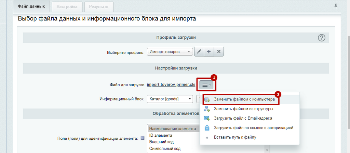This screenshot has width=350, height=153.
Task: Click the hint icon near identification field label
Action: point(143,138)
